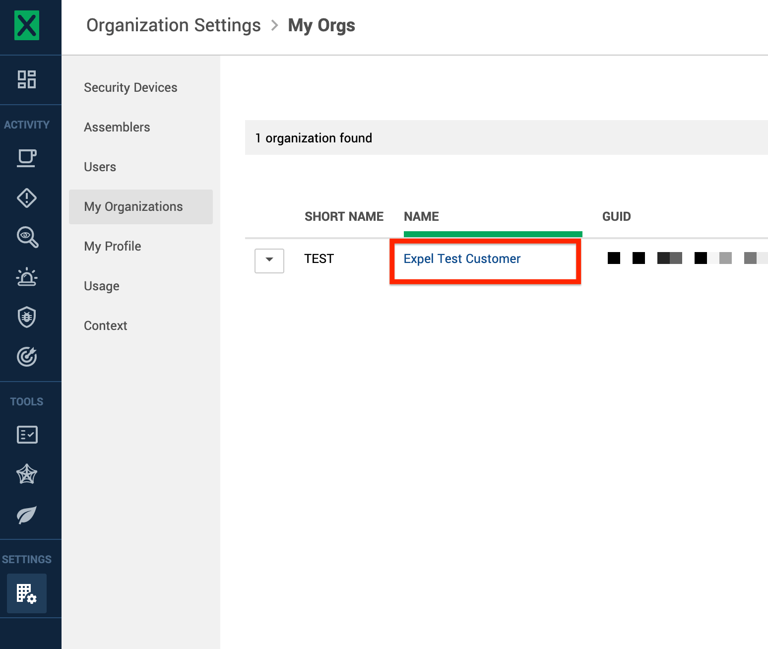This screenshot has width=768, height=649.
Task: Select the spider-web phishing tool icon
Action: pos(27,474)
